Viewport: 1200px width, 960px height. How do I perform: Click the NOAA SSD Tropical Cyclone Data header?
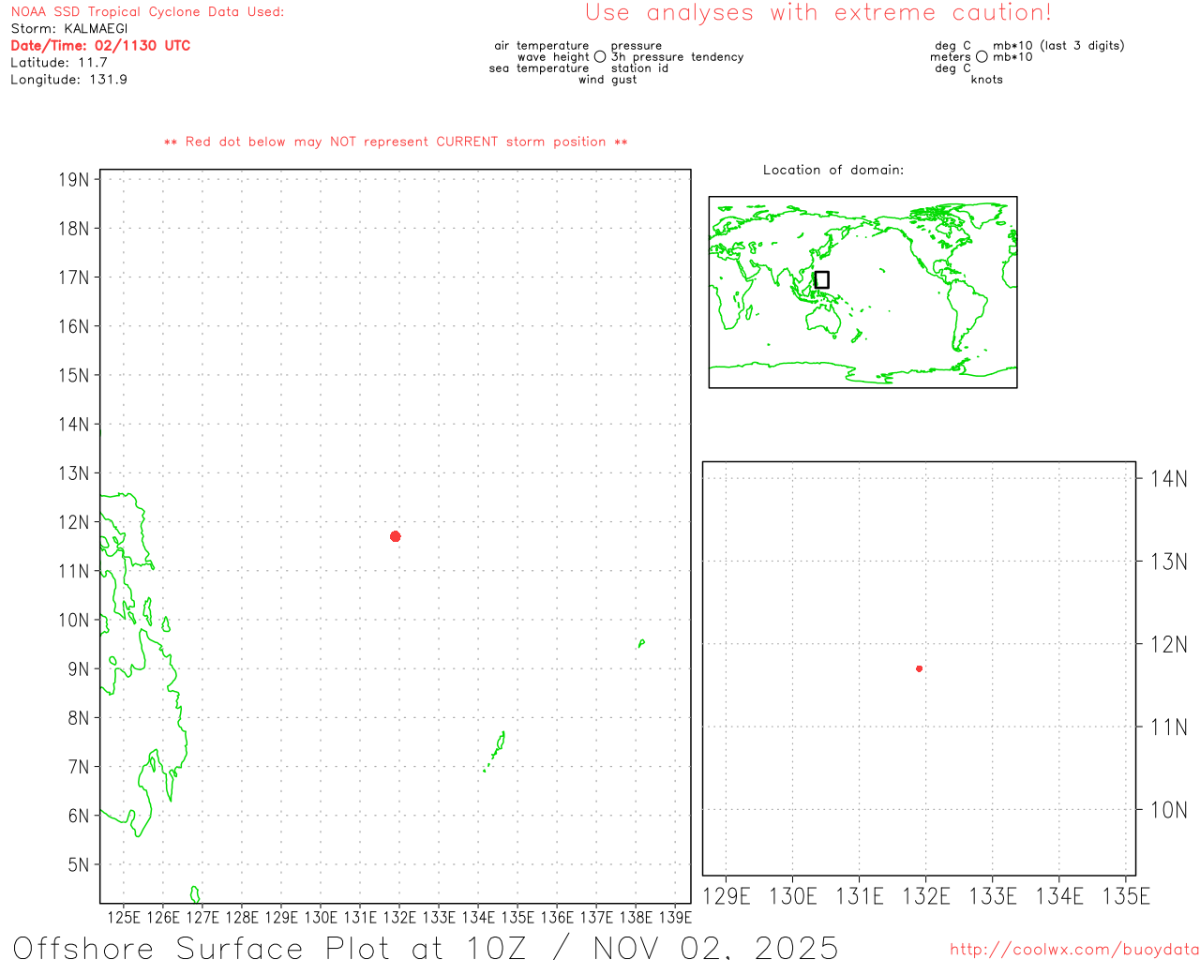click(x=147, y=12)
